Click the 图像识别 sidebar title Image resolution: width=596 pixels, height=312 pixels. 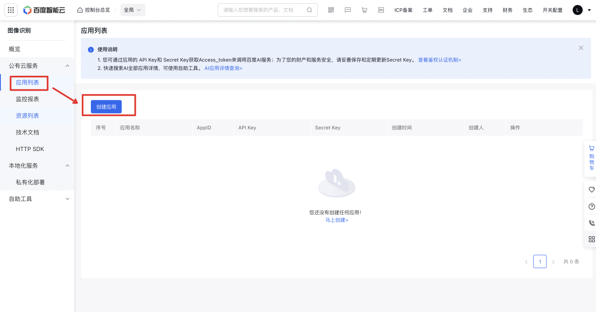click(x=19, y=30)
